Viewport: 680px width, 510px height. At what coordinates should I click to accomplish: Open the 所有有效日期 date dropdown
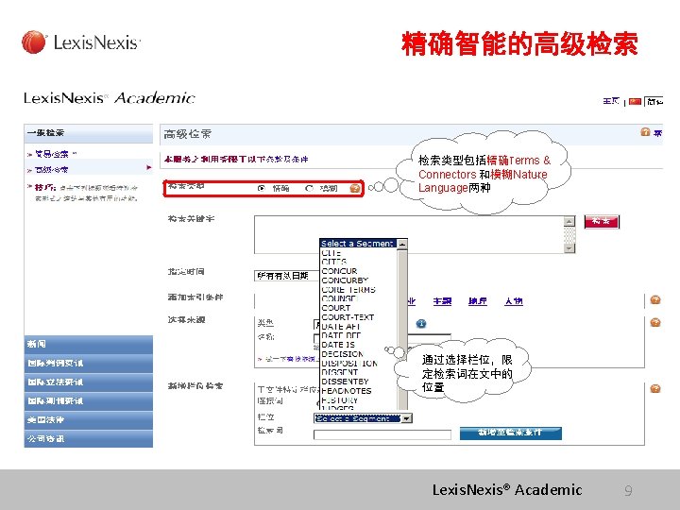287,276
